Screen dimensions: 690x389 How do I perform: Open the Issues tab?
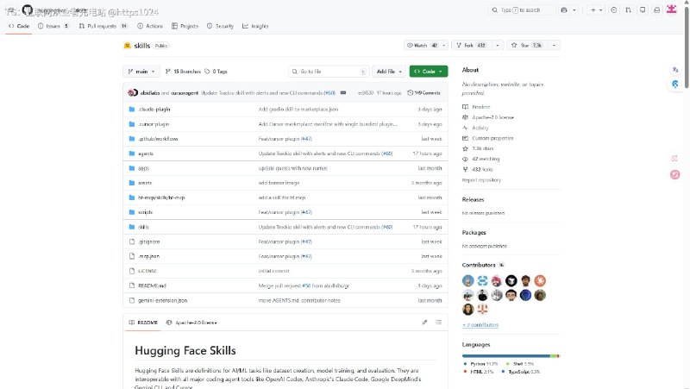point(53,26)
